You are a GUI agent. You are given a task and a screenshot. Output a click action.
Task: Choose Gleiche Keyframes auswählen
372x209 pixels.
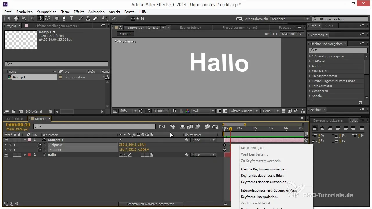[x=264, y=169]
